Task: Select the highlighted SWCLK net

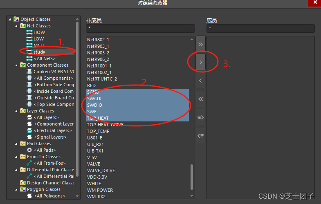Action: (94, 99)
